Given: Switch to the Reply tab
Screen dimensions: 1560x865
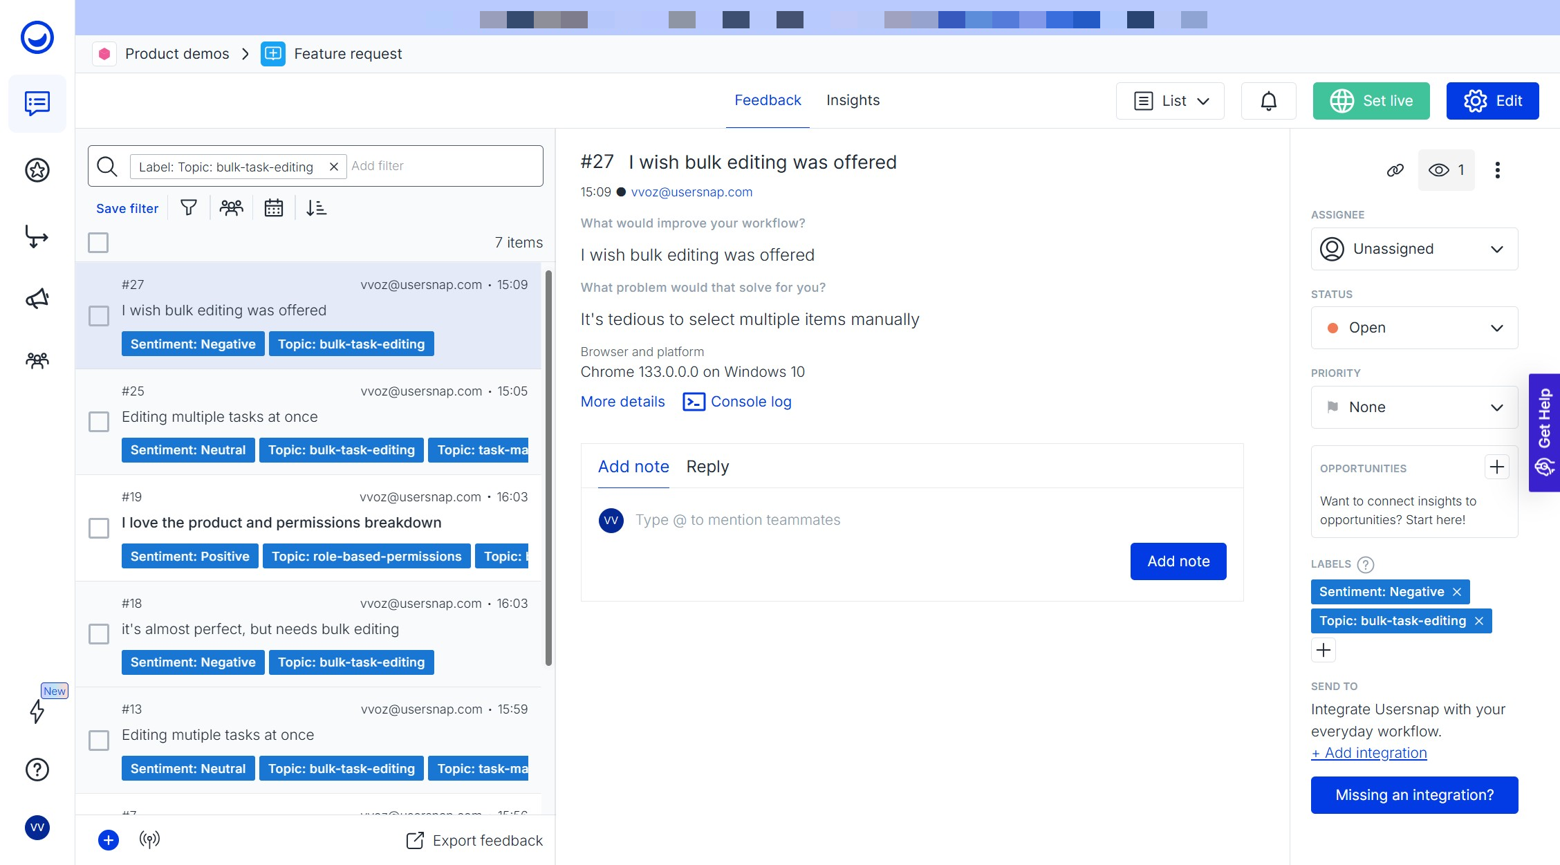Looking at the screenshot, I should coord(707,467).
